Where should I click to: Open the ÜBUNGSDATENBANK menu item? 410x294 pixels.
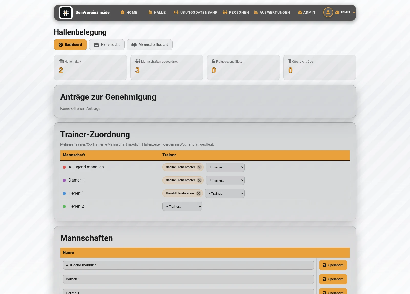[x=196, y=12]
